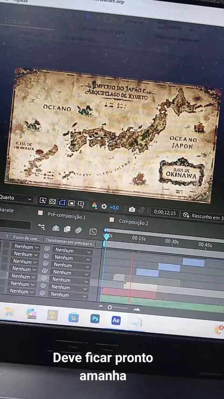Click second layer row's parent pick whip
The image size is (224, 399).
coord(46,256)
